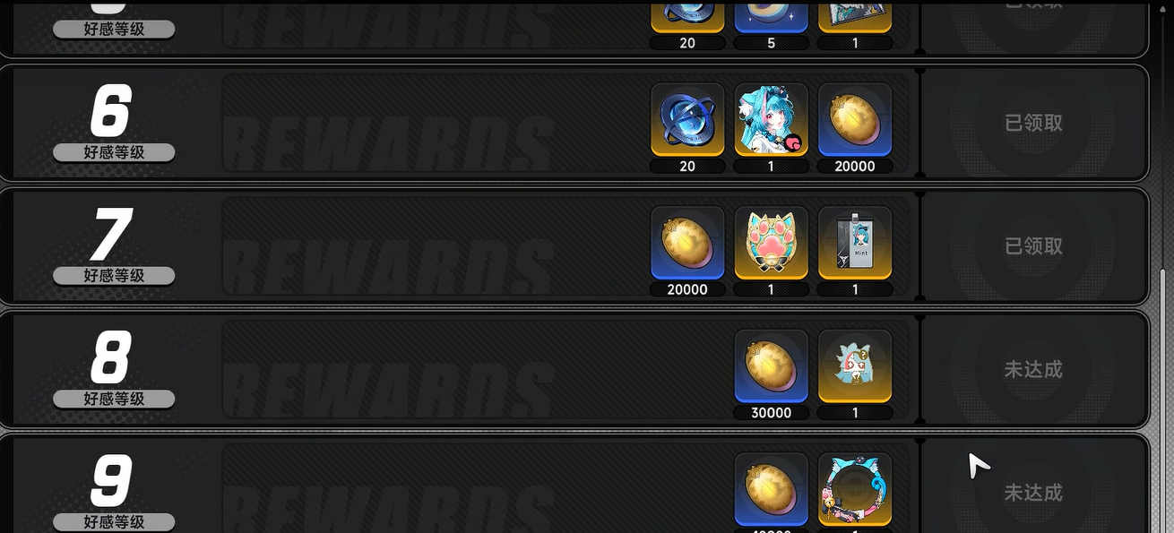Select the level 6 好感等级 label

coord(114,152)
